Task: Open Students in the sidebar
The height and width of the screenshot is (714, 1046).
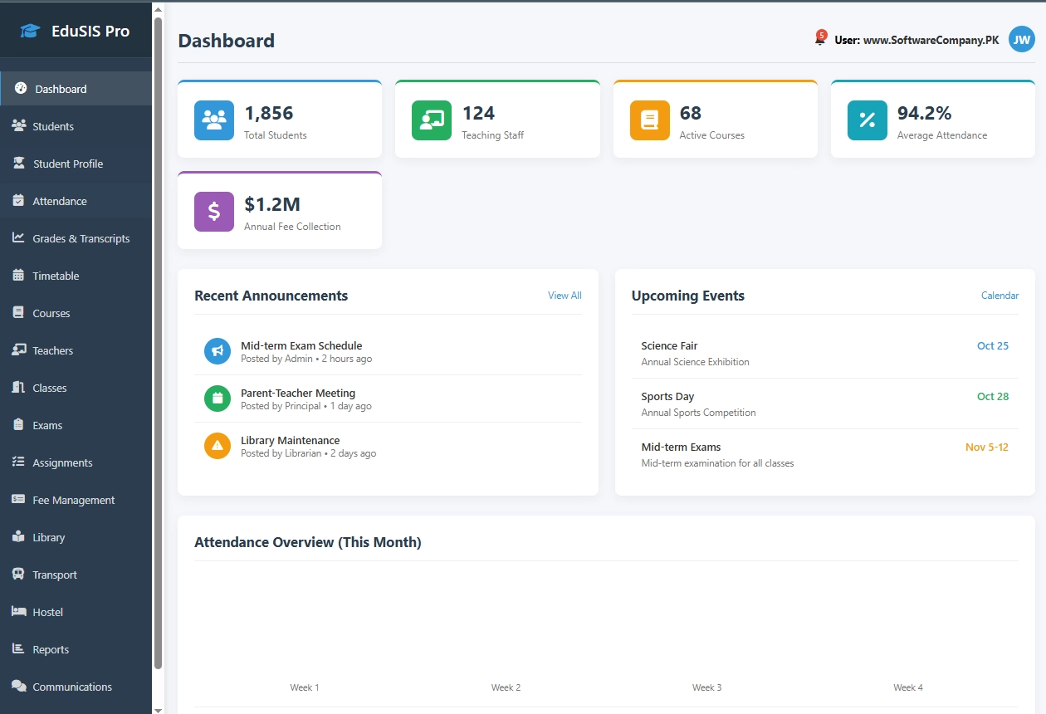Action: click(53, 126)
